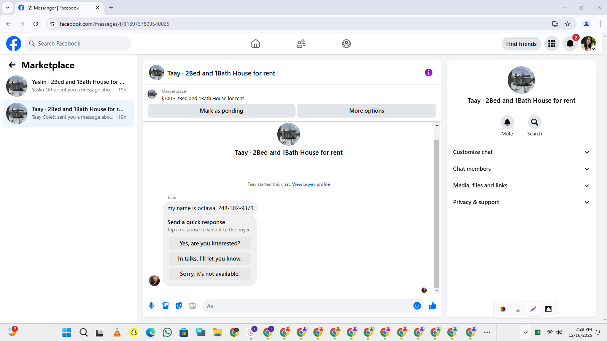Click the chat scrollbar up arrow
The width and height of the screenshot is (607, 341).
tap(437, 125)
